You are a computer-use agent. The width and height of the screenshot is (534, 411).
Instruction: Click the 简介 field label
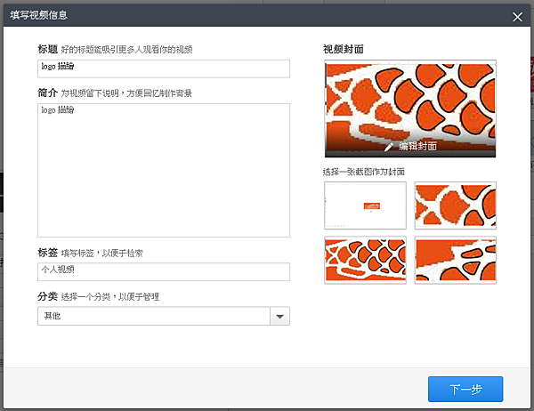click(x=48, y=93)
